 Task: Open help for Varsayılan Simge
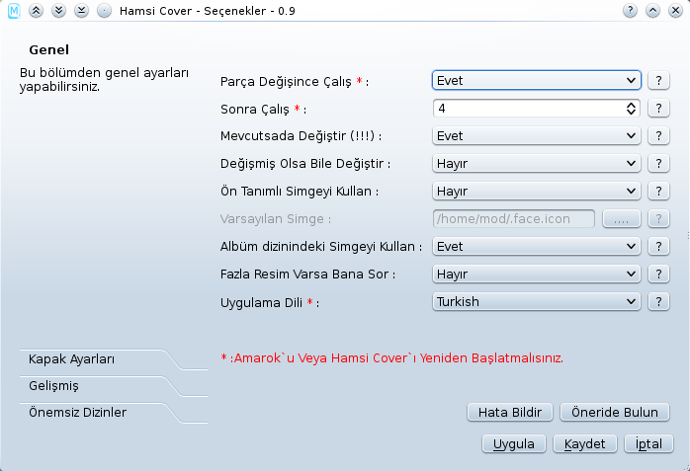click(x=658, y=219)
